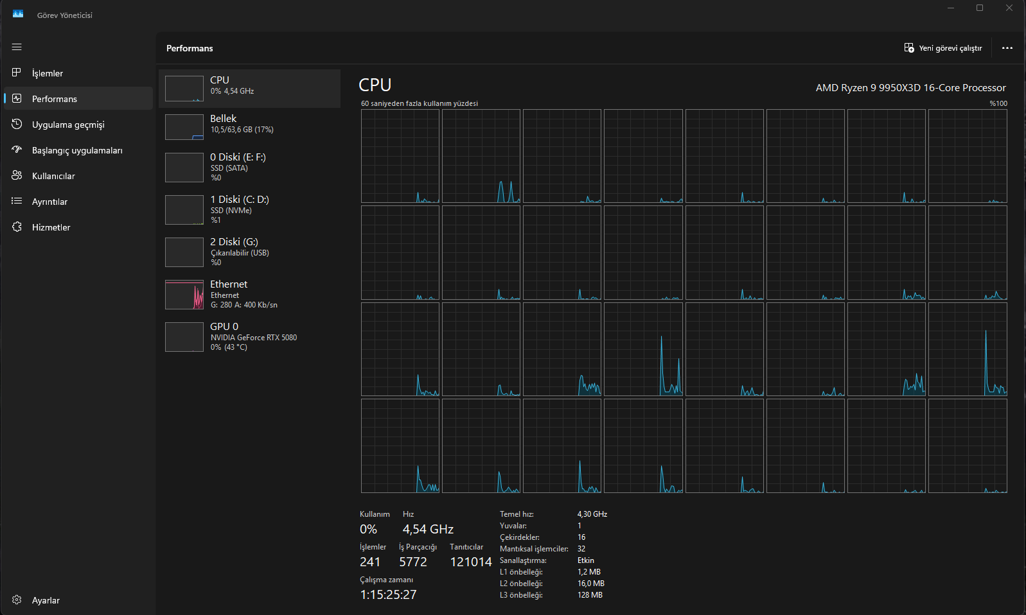The height and width of the screenshot is (615, 1026).
Task: Go to Uygulama geçmişi
Action: click(78, 125)
